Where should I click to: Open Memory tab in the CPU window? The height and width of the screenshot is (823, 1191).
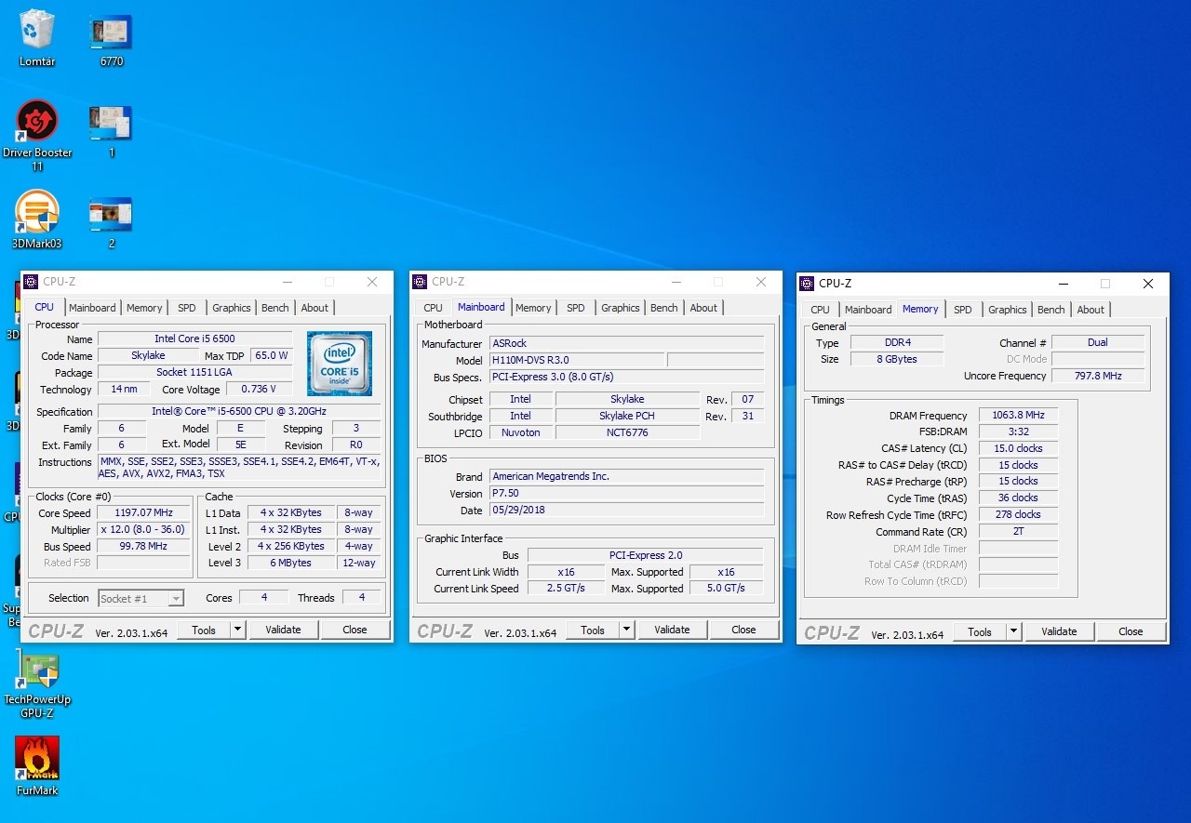click(x=144, y=308)
